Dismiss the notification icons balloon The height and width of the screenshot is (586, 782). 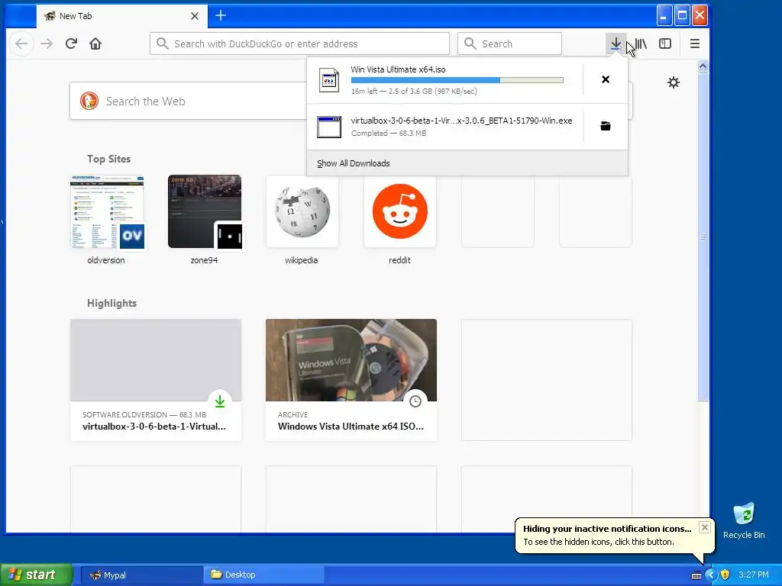coord(704,527)
